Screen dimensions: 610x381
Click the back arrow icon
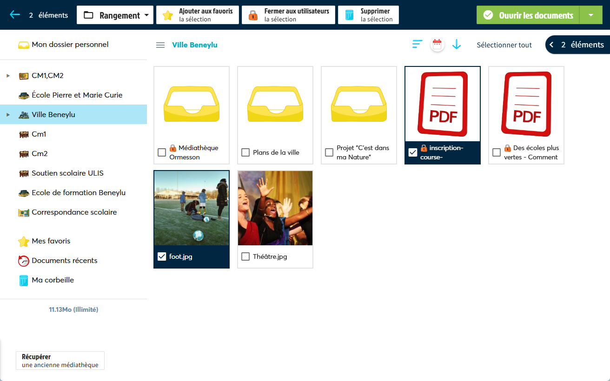tap(15, 15)
